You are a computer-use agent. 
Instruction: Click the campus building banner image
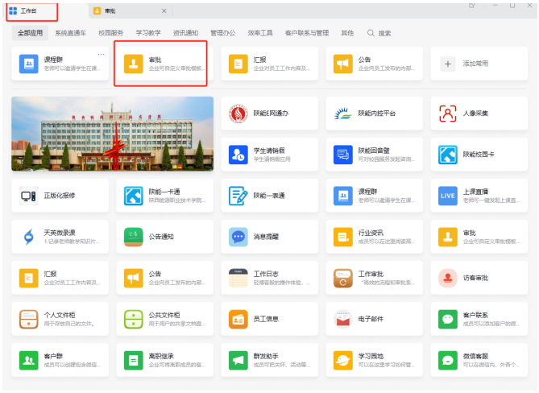click(x=113, y=134)
